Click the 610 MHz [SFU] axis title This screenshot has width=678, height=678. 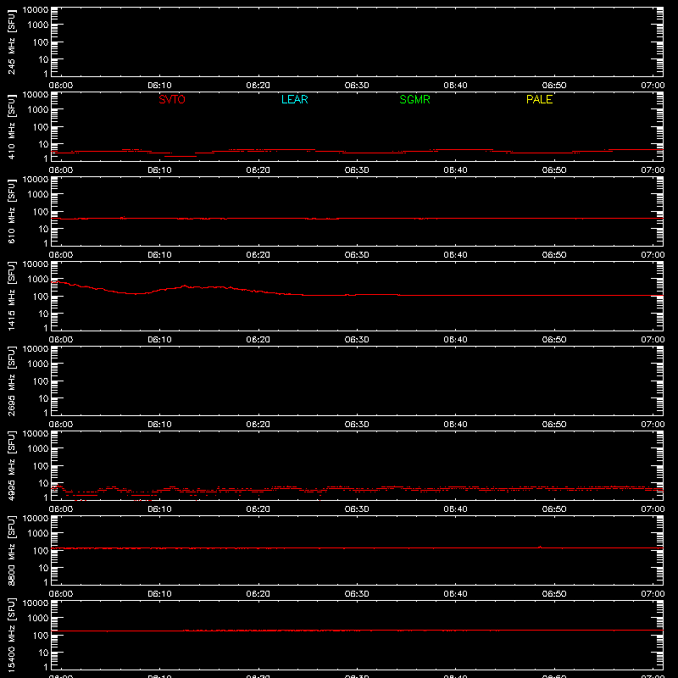[x=11, y=211]
